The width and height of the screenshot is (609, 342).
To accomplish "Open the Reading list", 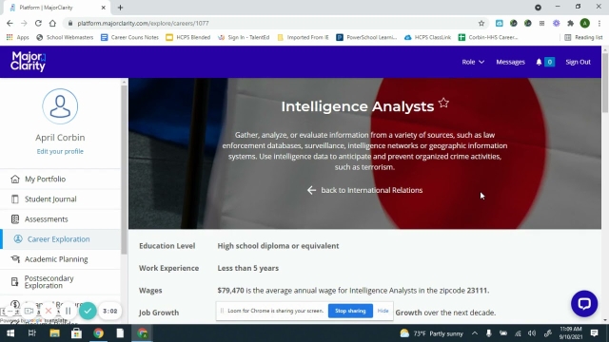I will point(583,38).
